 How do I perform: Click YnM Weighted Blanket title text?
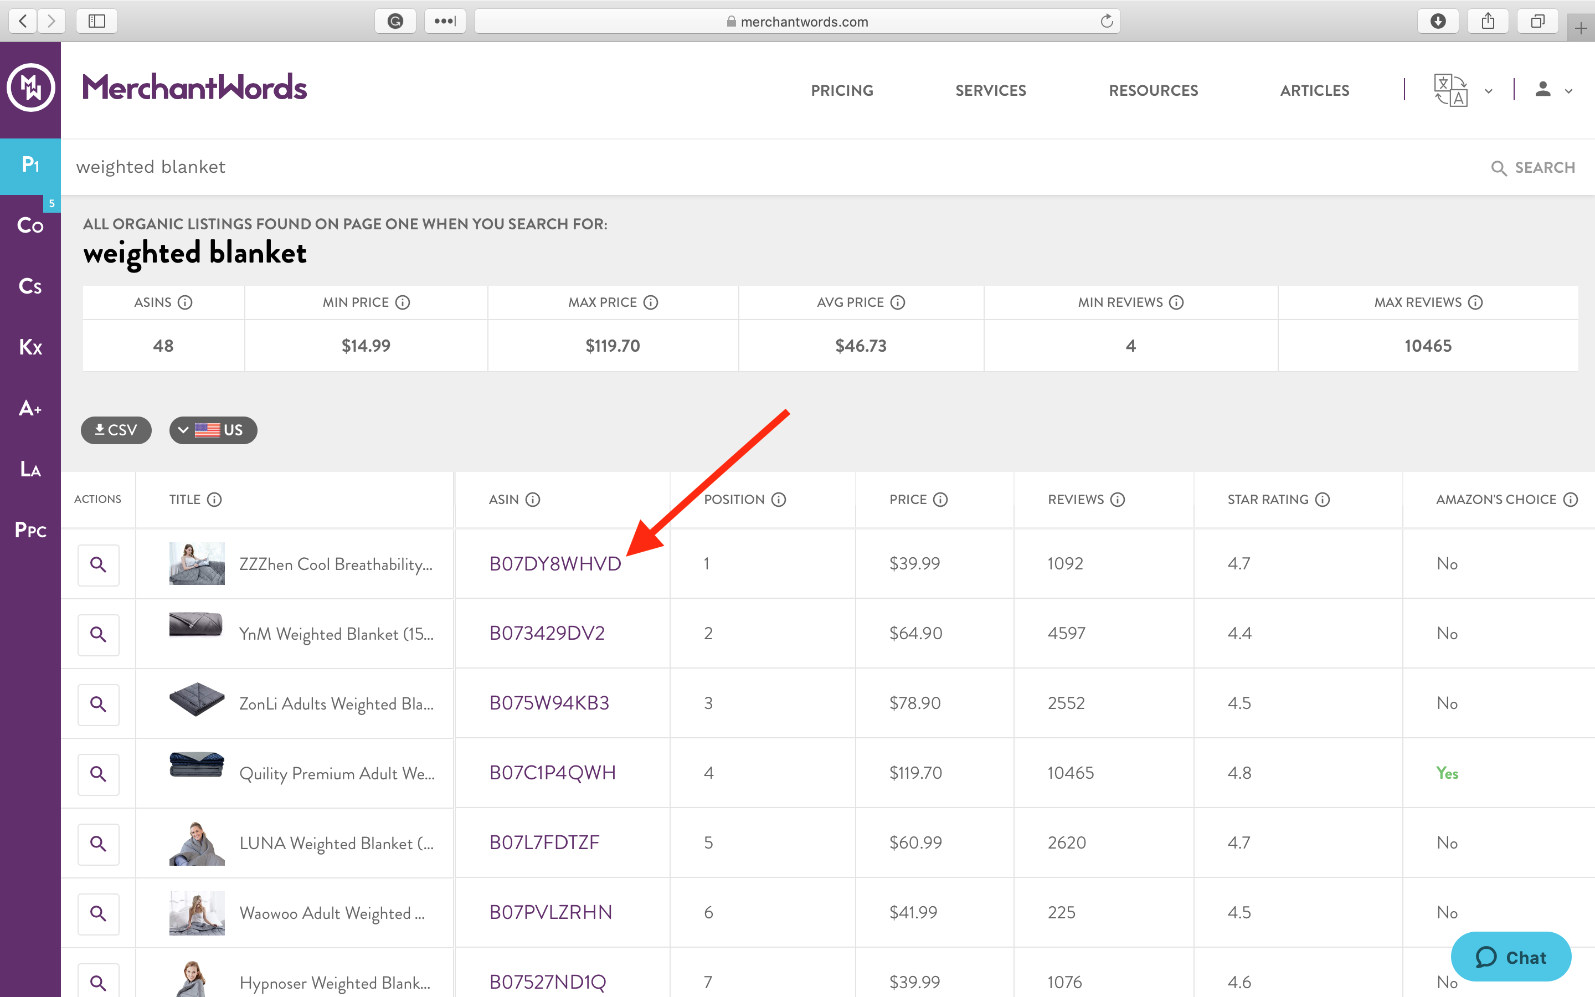(336, 634)
